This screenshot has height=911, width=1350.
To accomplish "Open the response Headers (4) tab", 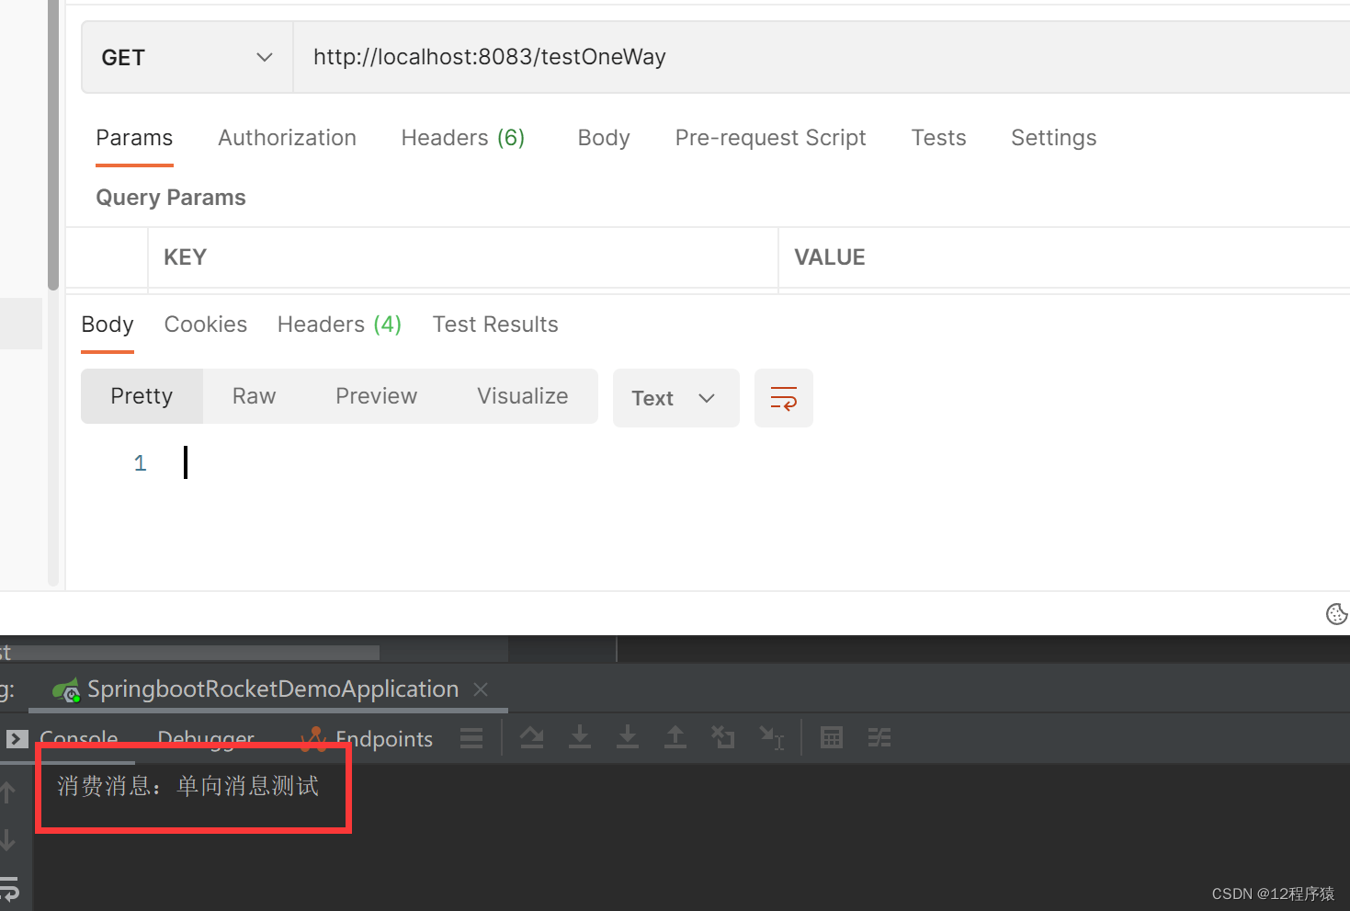I will [339, 325].
